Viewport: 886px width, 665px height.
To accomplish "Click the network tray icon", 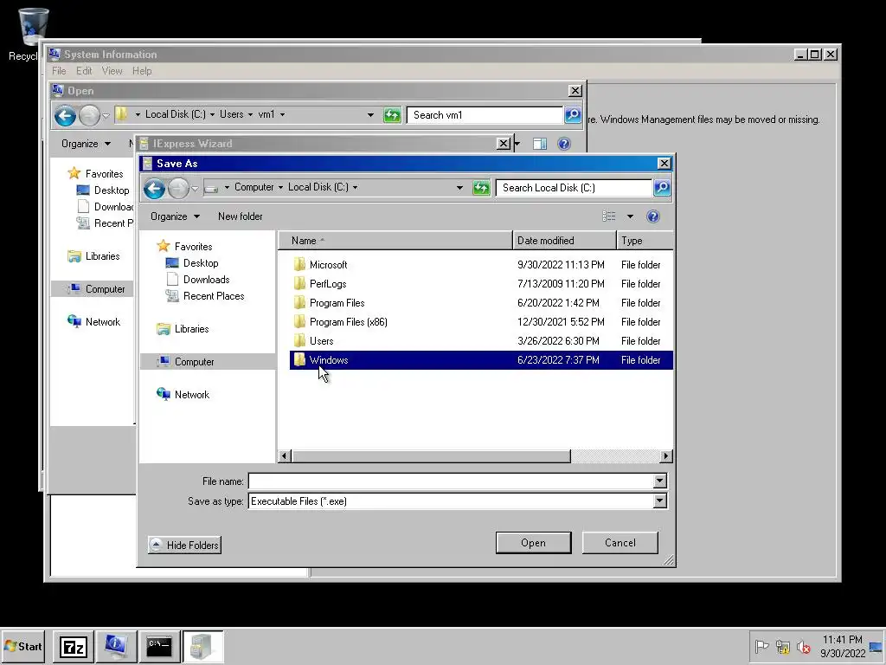I will 782,646.
